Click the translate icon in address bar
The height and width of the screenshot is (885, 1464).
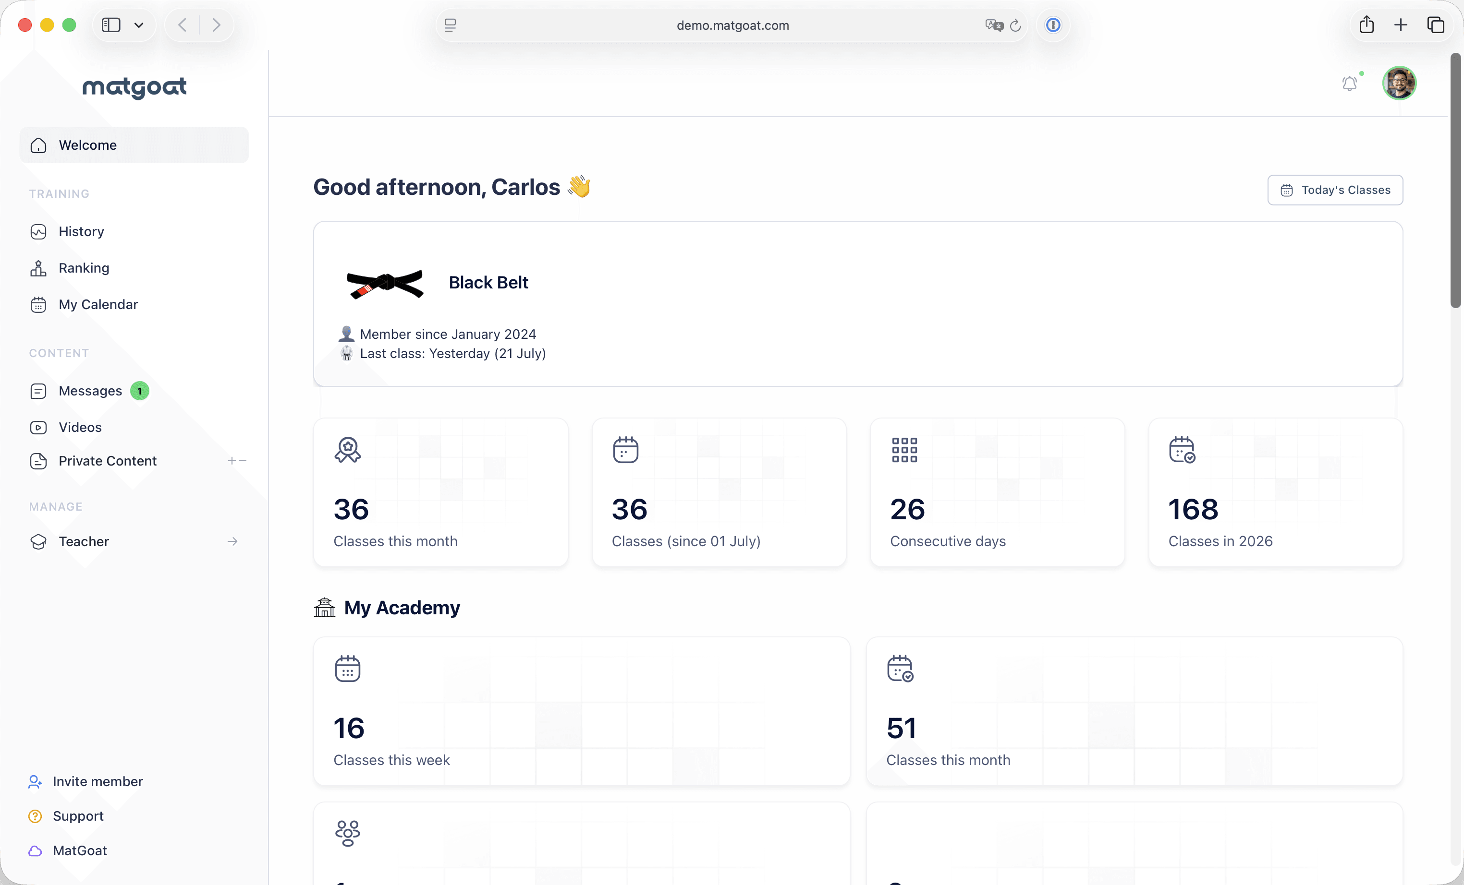click(994, 25)
